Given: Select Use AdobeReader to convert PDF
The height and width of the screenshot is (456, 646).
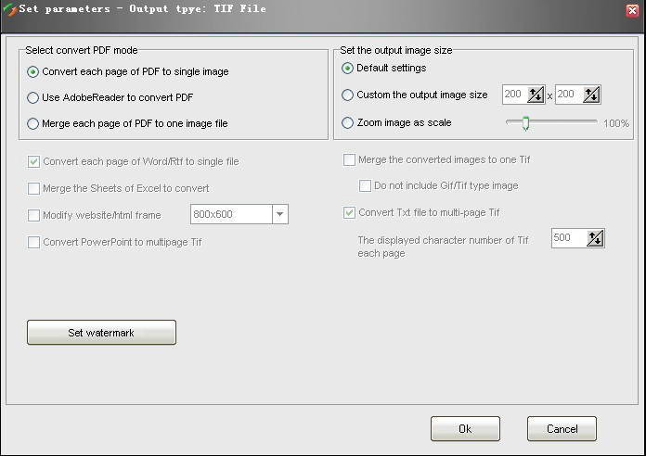Looking at the screenshot, I should 33,97.
